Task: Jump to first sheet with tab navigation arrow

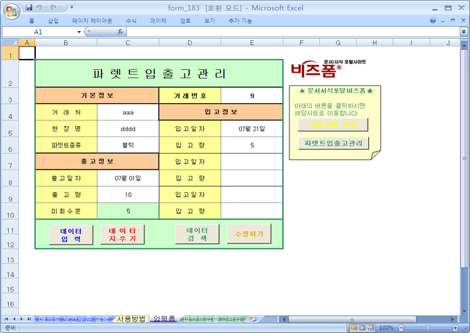Action: point(6,319)
